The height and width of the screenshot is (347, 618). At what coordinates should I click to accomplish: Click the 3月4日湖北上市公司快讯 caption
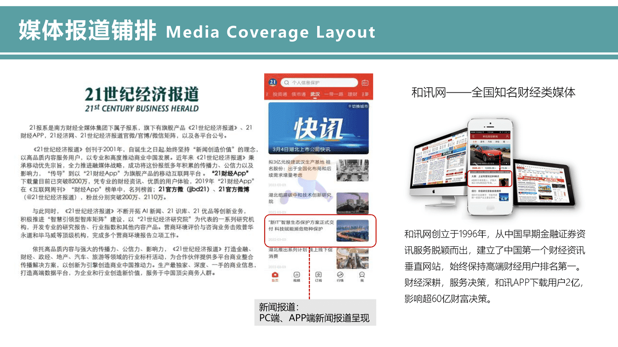pyautogui.click(x=301, y=149)
